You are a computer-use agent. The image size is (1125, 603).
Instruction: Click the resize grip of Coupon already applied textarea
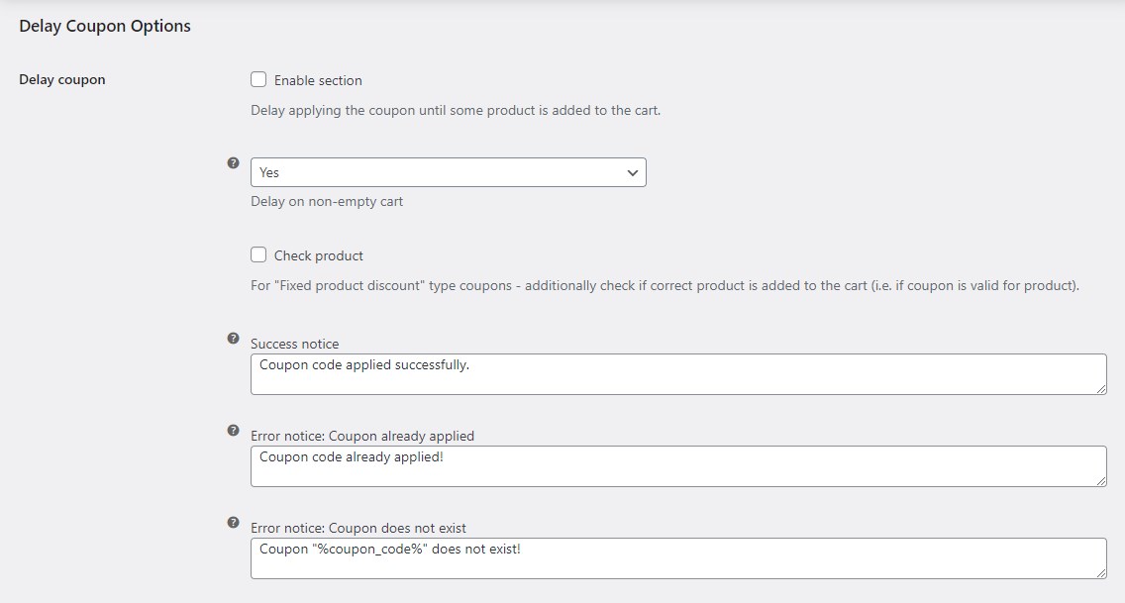click(x=1101, y=482)
